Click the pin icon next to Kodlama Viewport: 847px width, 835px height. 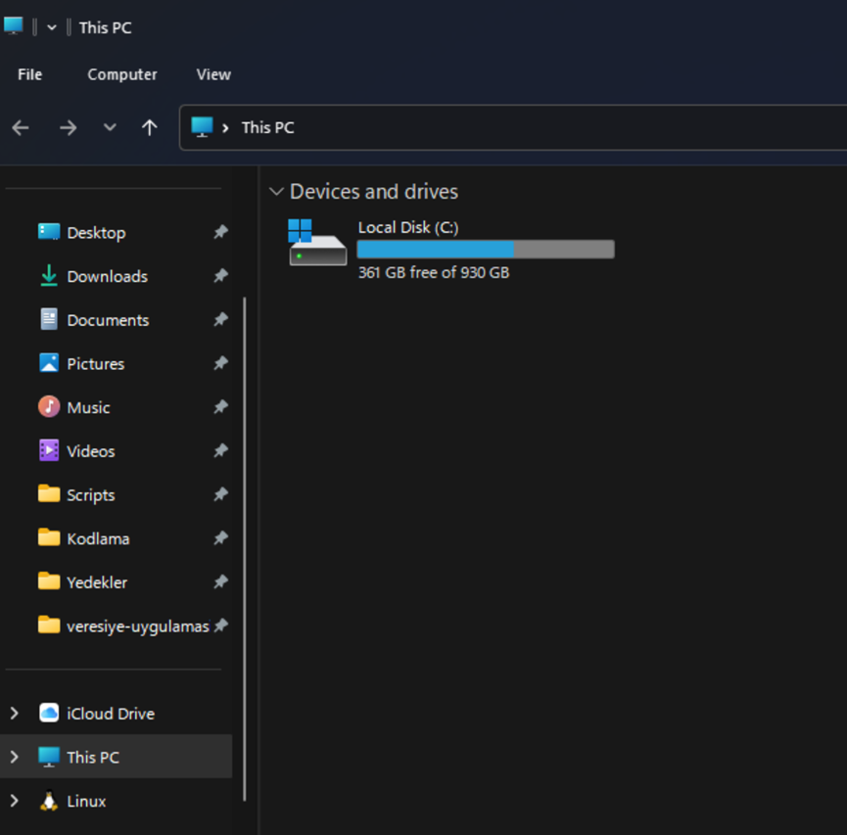tap(220, 538)
